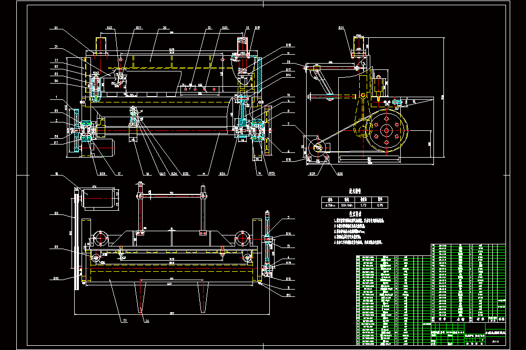Click the B12 balloon label
Viewport: 526px width, 350px height.
pyautogui.click(x=288, y=279)
